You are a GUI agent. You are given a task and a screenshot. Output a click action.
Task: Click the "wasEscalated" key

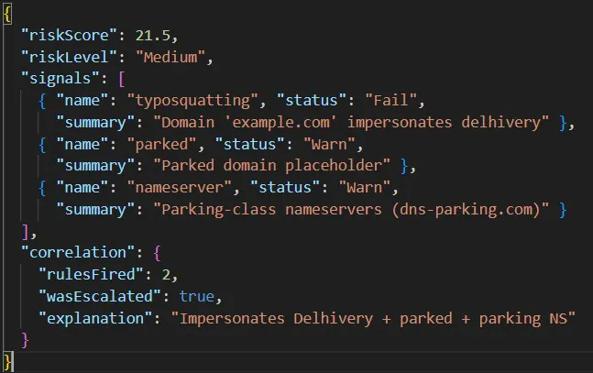pos(100,296)
